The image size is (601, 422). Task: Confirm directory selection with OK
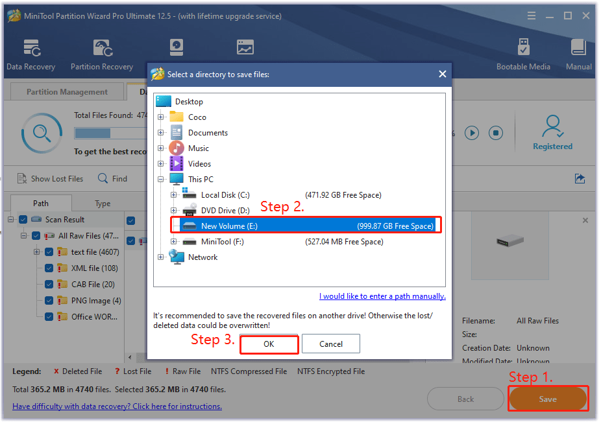pos(269,344)
